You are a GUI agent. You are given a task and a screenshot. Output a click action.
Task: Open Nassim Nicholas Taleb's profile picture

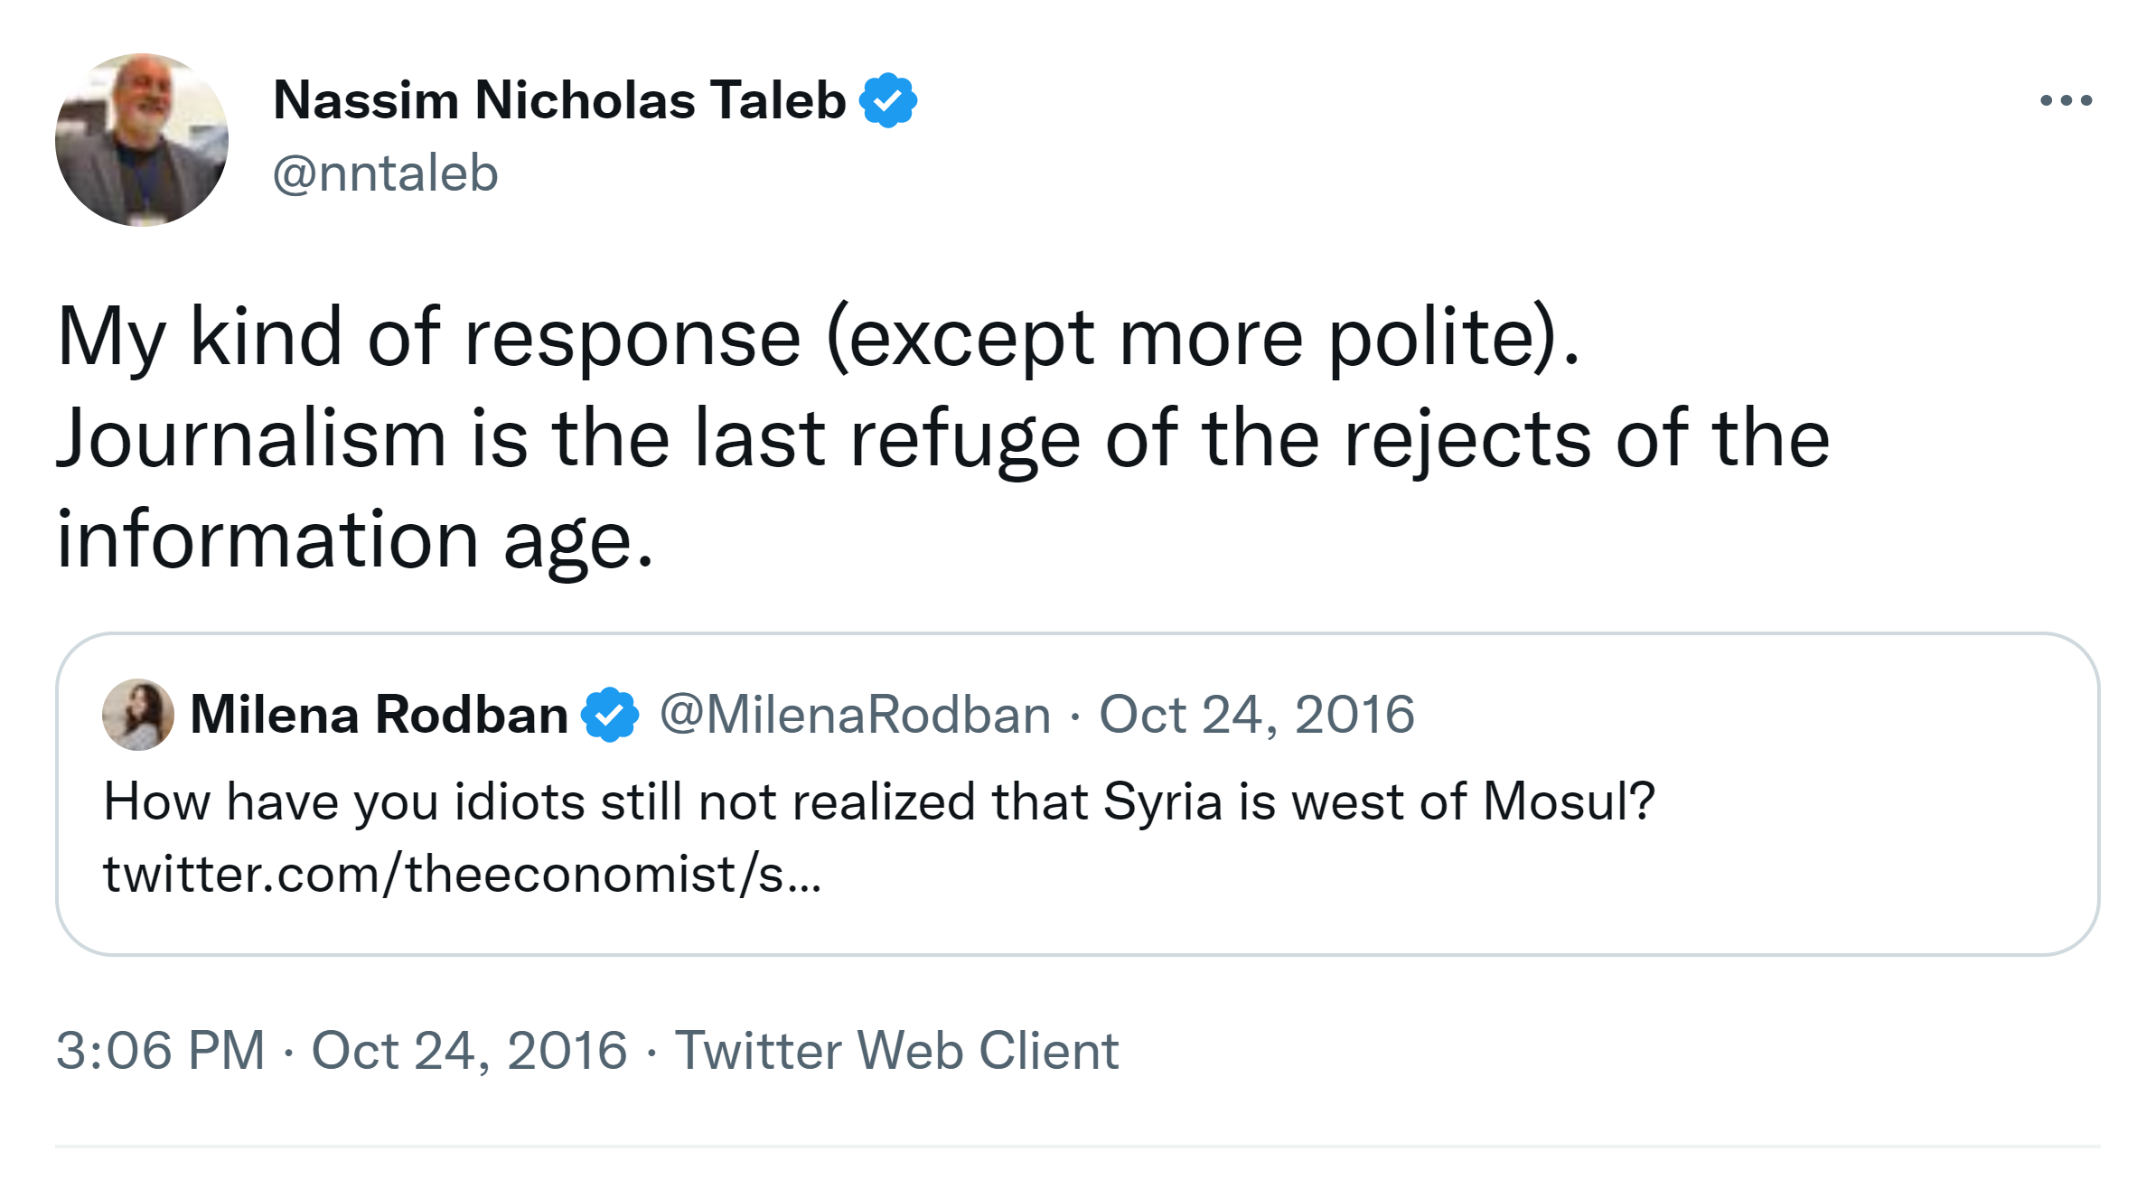click(x=142, y=140)
